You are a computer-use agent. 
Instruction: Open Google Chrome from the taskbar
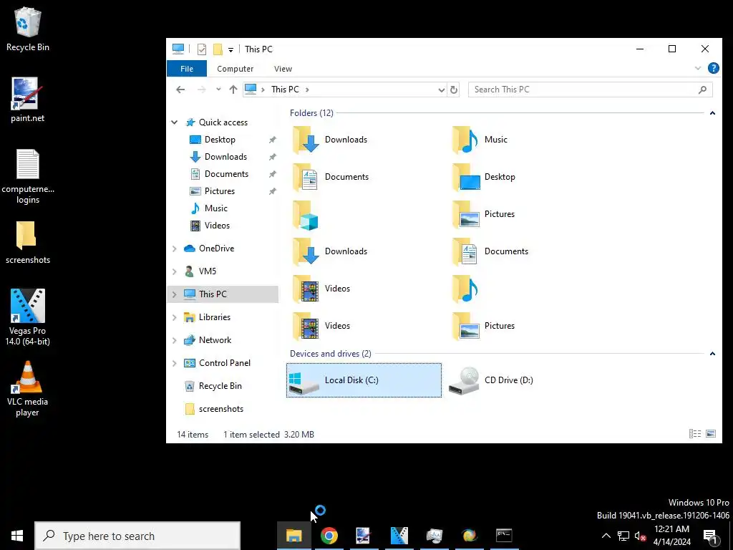[329, 536]
